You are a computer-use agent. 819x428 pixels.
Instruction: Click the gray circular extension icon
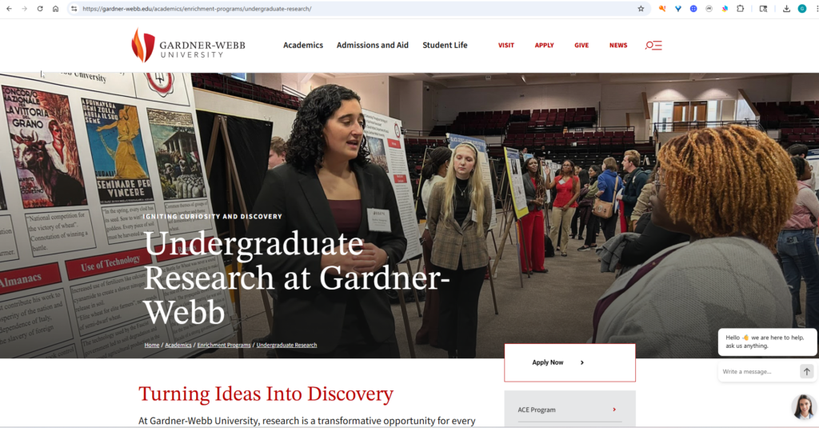pyautogui.click(x=709, y=9)
